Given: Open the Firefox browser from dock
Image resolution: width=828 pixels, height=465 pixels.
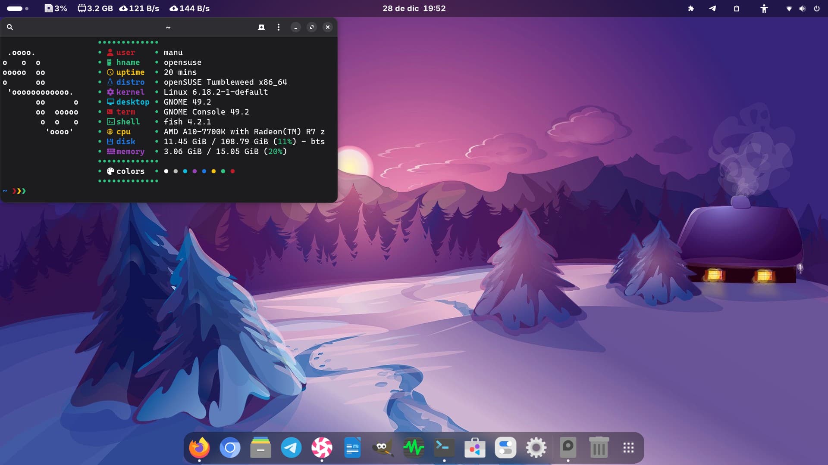Looking at the screenshot, I should [199, 448].
